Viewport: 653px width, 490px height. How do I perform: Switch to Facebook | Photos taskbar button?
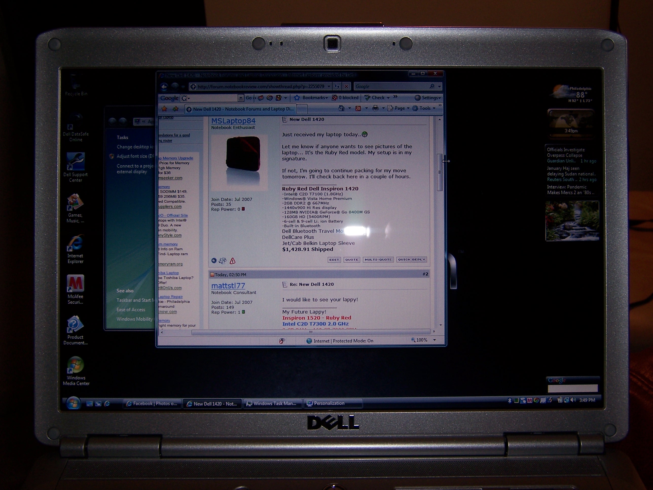click(x=152, y=404)
